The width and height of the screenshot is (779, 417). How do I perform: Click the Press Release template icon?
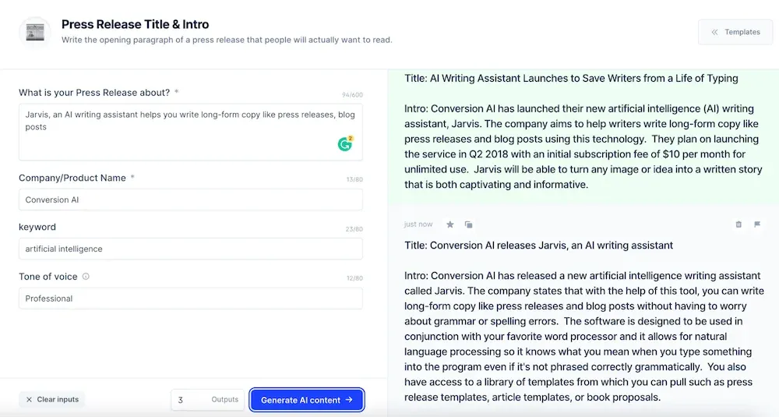pos(35,32)
